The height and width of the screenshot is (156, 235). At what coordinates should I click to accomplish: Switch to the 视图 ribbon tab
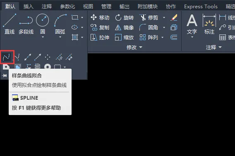[x=88, y=7]
